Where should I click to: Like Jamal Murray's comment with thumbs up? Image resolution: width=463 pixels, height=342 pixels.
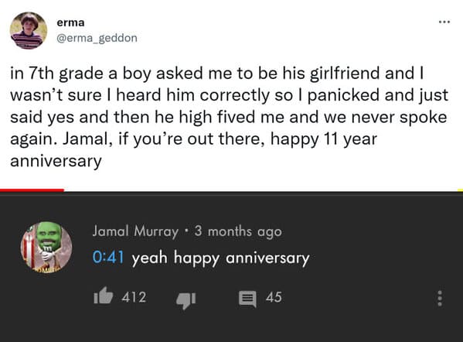tap(103, 296)
